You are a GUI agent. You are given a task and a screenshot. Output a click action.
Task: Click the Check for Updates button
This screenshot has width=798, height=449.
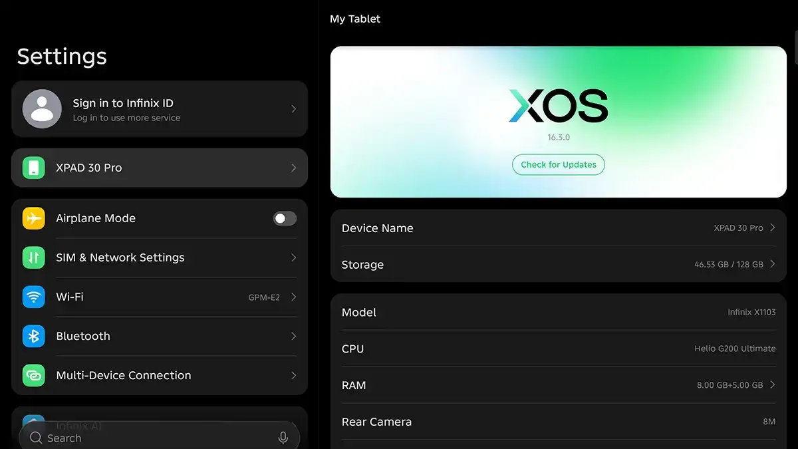tap(559, 164)
